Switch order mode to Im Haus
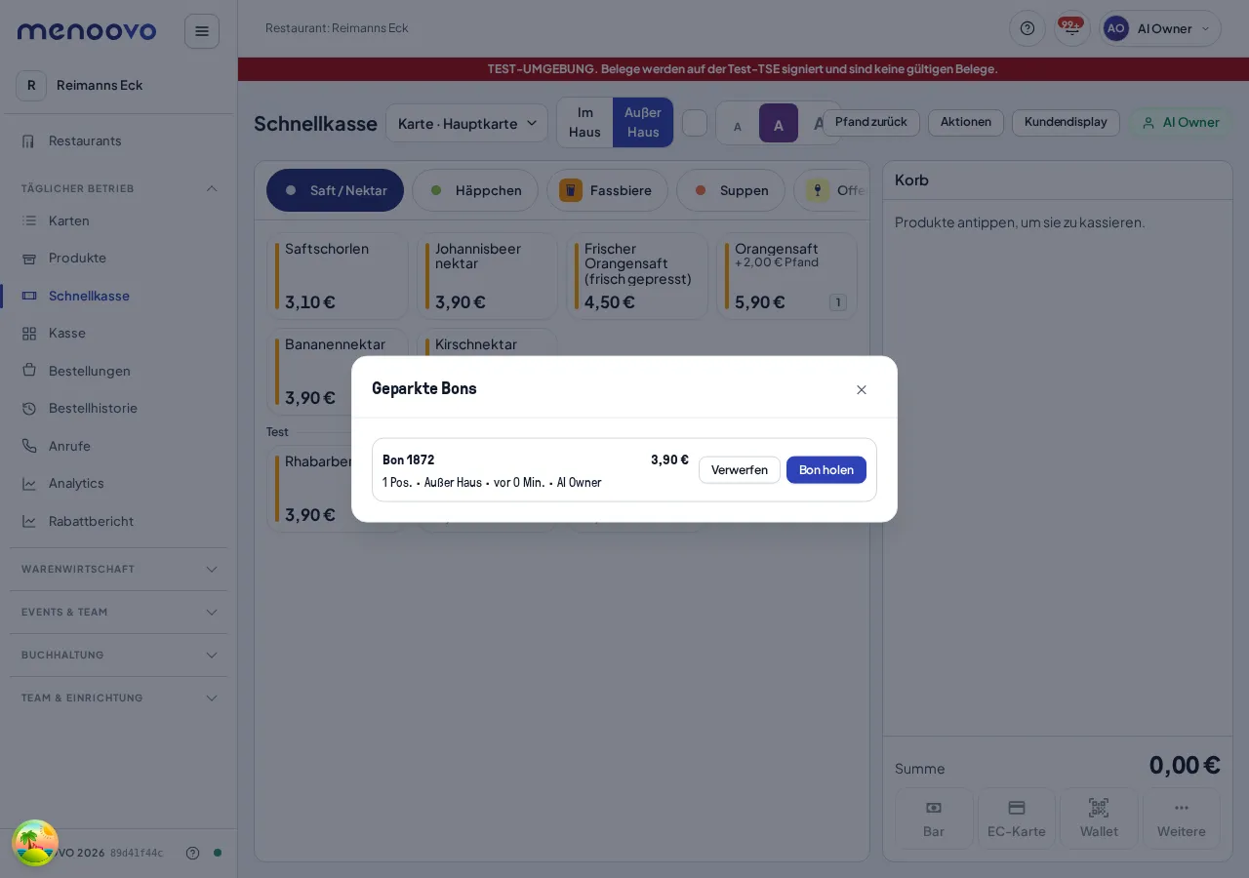 pos(584,123)
